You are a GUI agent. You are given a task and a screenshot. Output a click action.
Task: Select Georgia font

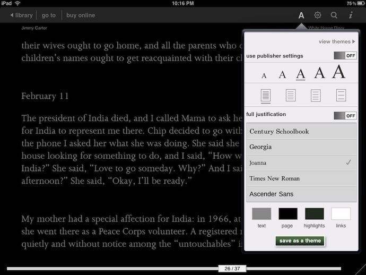[x=301, y=147]
